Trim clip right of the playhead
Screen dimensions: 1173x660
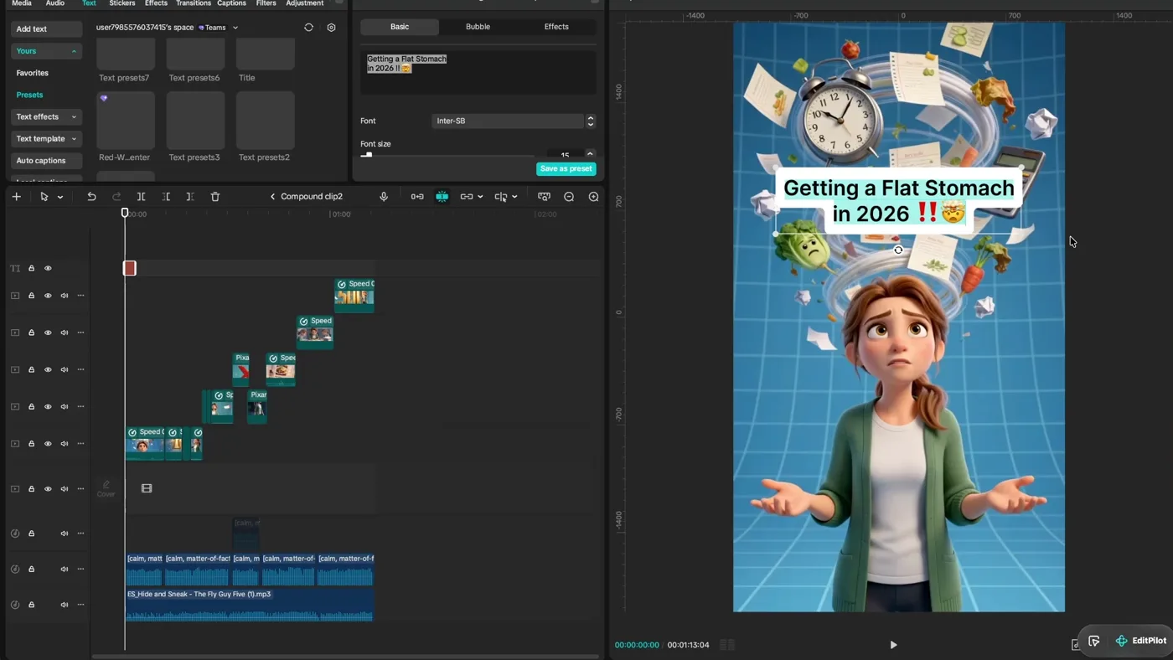(x=190, y=197)
